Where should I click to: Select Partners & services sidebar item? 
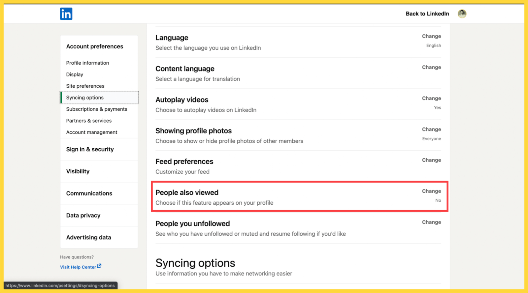pos(89,121)
